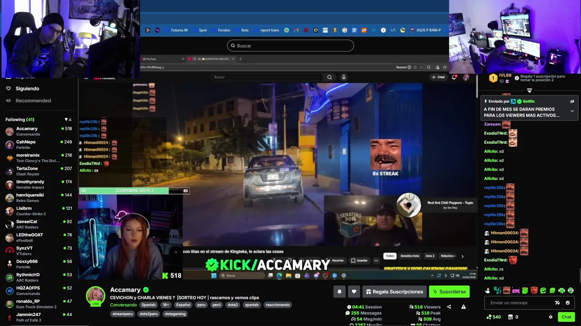
Task: Click the Accamary channel name heading
Action: coord(125,290)
